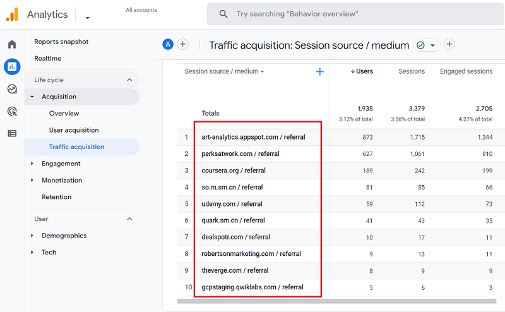Sort by the Users column
Screen dimensions: 505x312
click(362, 71)
